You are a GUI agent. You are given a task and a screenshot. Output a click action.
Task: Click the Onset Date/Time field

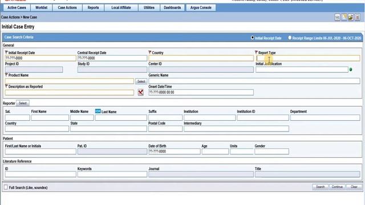201,92
